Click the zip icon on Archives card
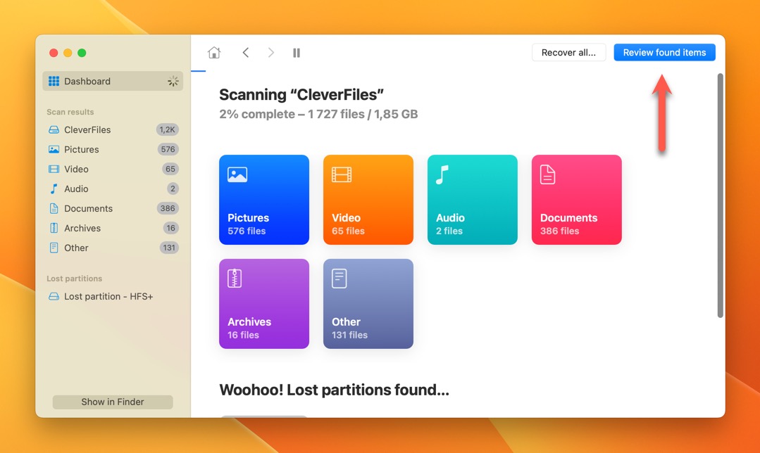 pos(235,279)
